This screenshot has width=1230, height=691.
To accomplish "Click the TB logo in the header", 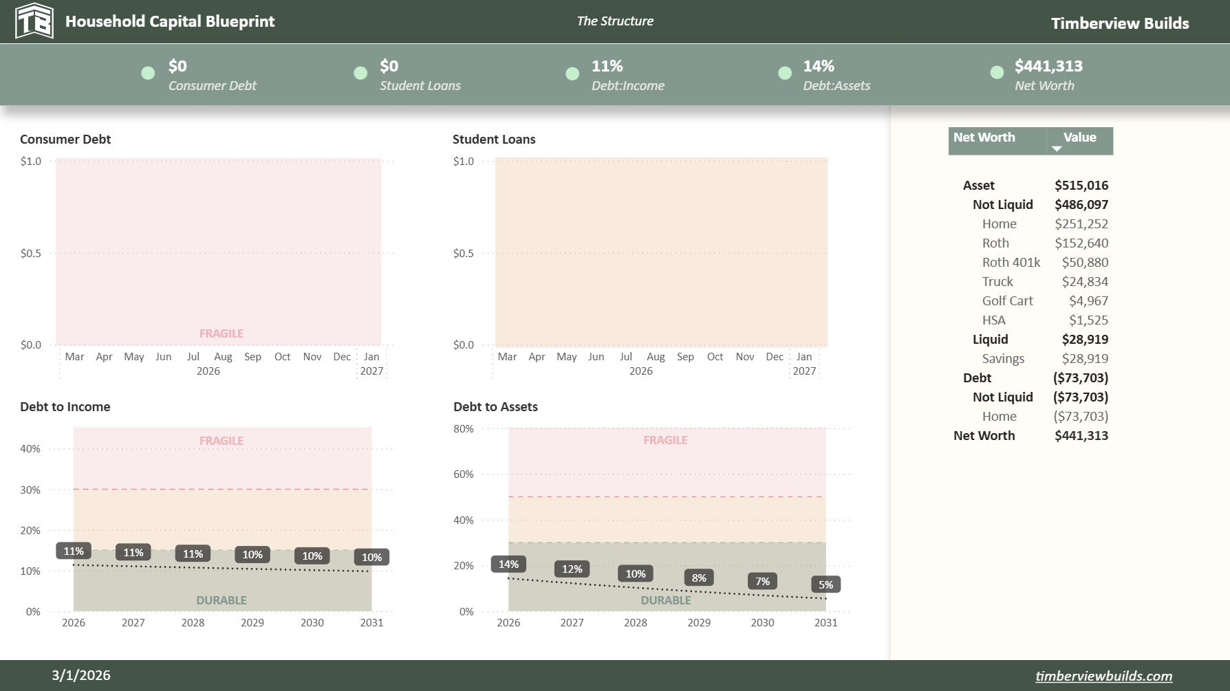I will 34,21.
